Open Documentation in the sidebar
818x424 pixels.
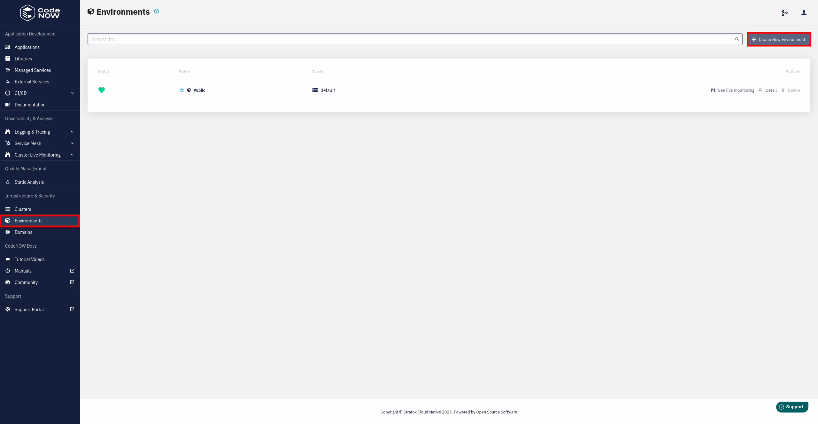(40, 104)
